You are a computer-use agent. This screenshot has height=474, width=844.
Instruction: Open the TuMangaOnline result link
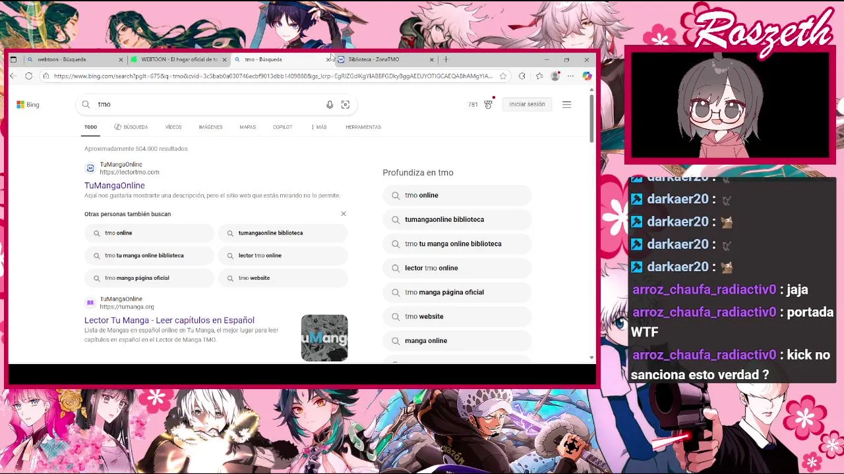(114, 186)
